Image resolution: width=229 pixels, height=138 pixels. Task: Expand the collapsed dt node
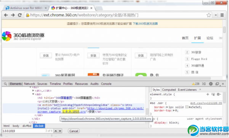33,91
